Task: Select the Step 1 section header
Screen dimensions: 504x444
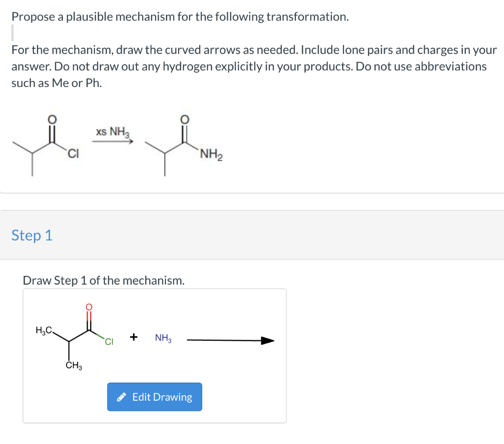Action: click(32, 235)
